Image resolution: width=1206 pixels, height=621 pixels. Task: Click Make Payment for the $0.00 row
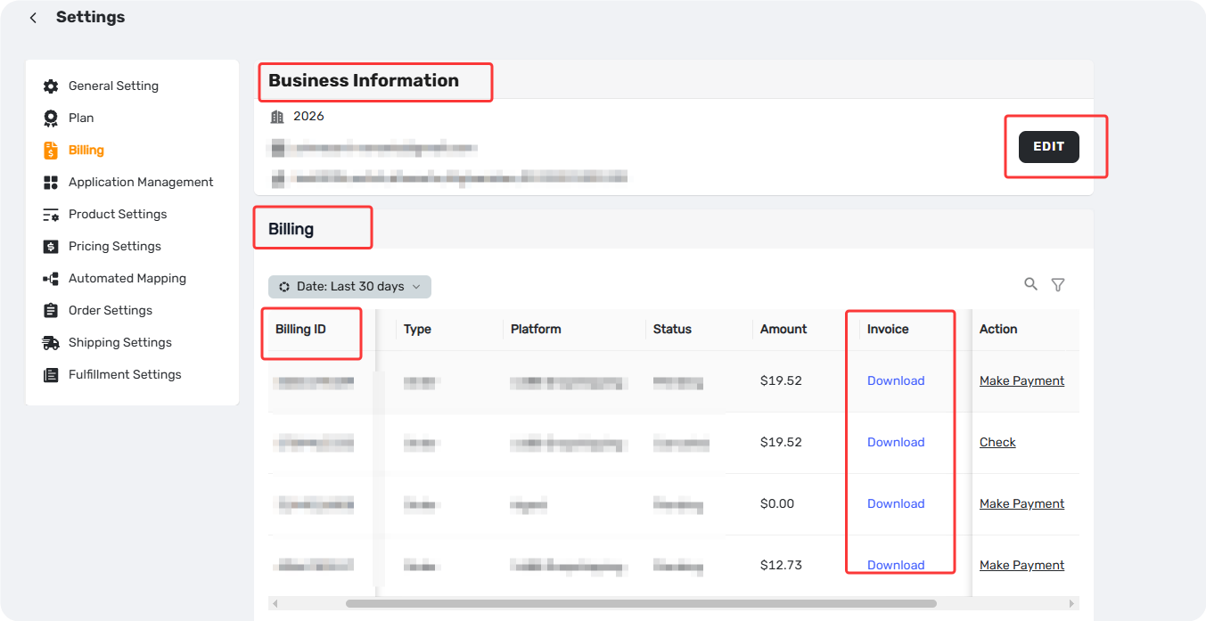click(x=1021, y=504)
